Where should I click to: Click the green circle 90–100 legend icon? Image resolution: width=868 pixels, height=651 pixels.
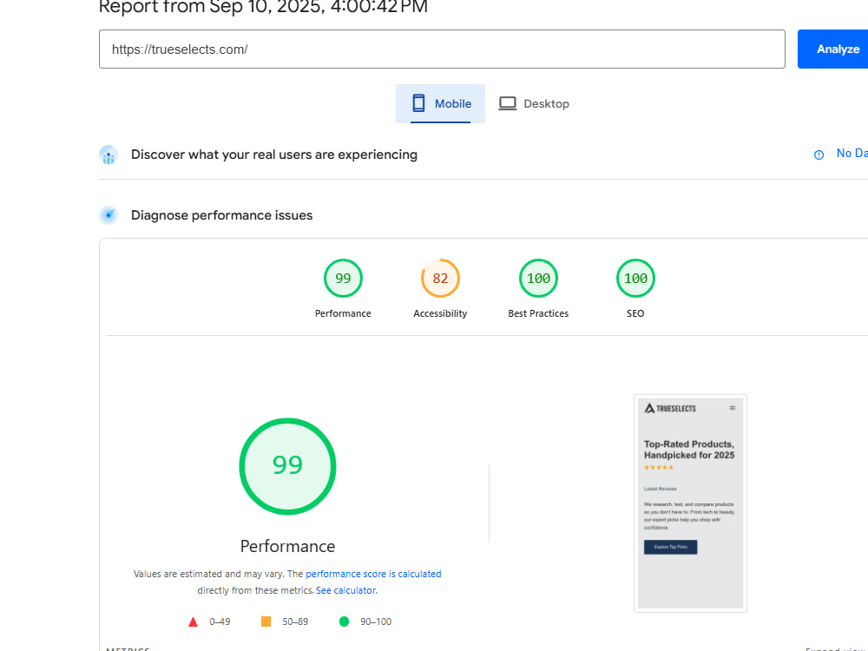tap(344, 621)
